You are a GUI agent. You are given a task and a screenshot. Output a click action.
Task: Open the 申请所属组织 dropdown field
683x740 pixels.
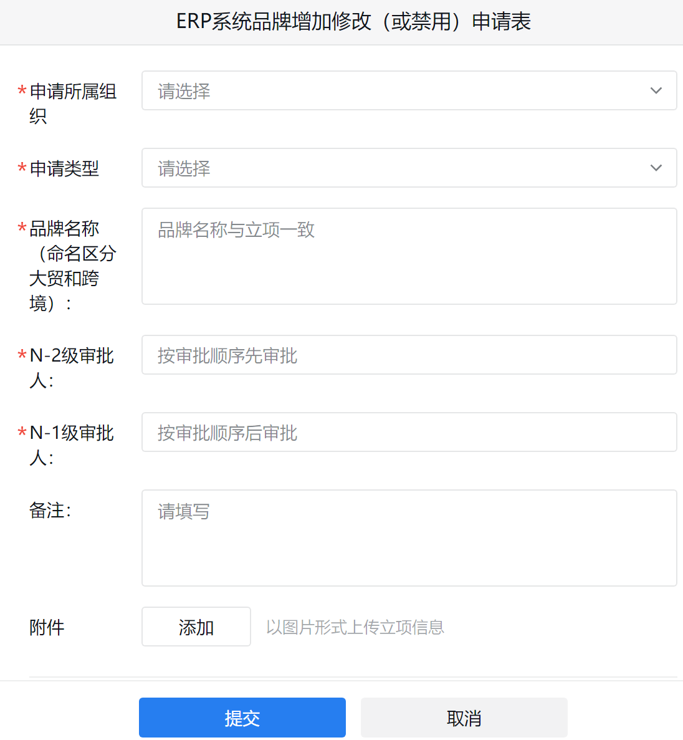pyautogui.click(x=409, y=90)
